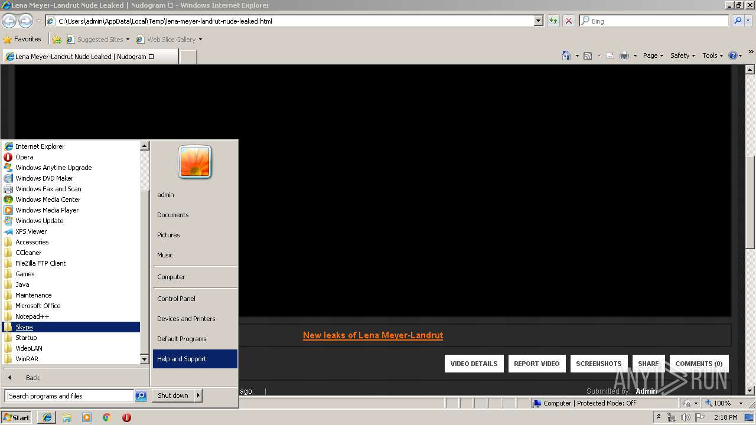Click the network tray icon

tap(672, 417)
